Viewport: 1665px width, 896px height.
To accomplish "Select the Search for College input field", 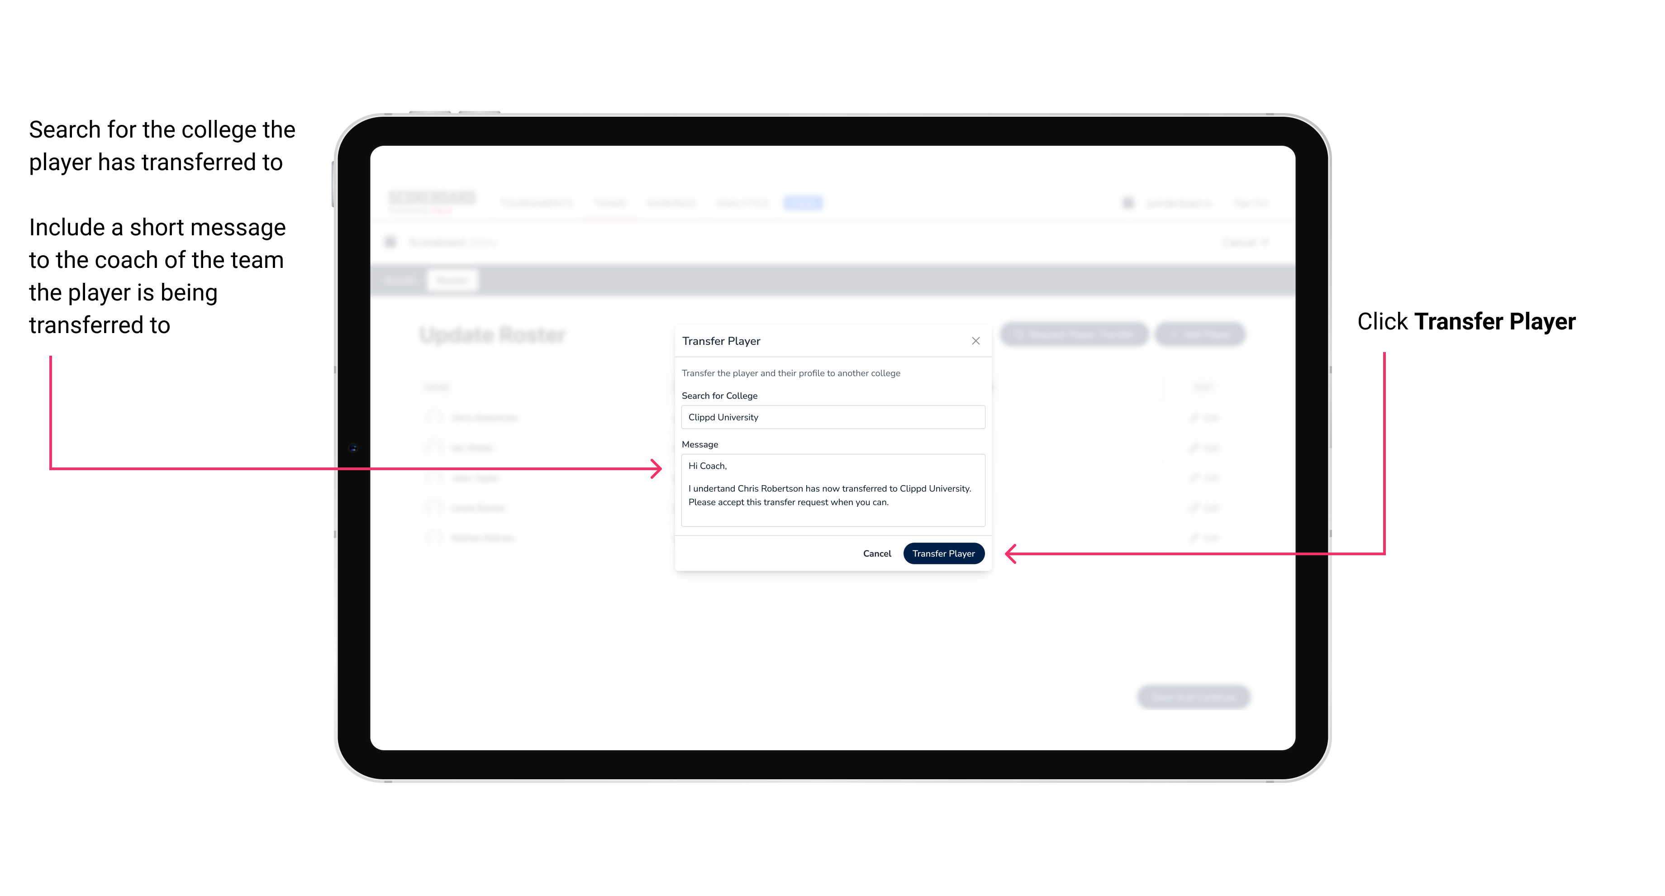I will 830,418.
